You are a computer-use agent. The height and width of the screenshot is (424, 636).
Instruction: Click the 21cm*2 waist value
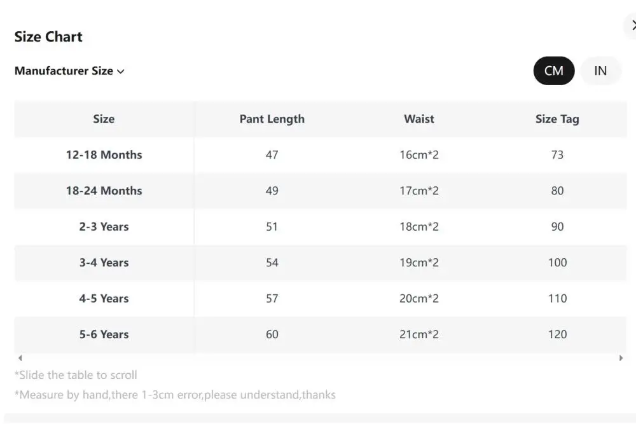(x=419, y=334)
